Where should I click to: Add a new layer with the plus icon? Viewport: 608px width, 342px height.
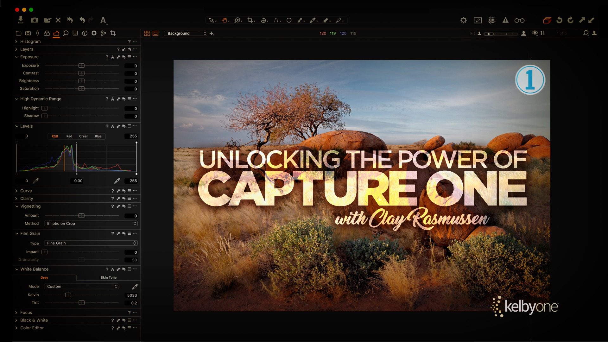pyautogui.click(x=212, y=33)
